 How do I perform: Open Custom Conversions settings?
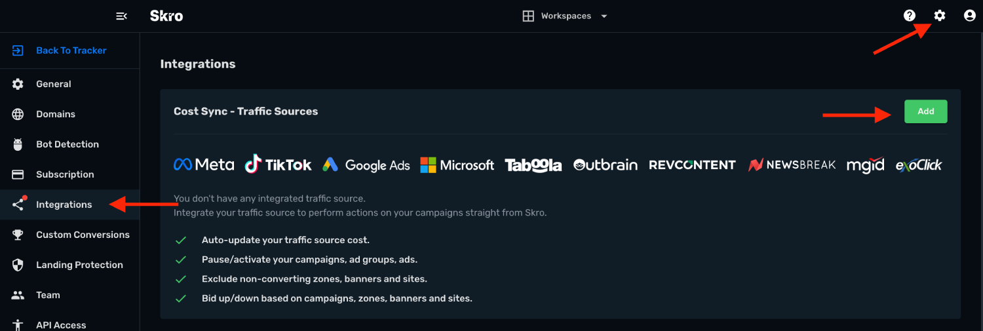pyautogui.click(x=69, y=235)
